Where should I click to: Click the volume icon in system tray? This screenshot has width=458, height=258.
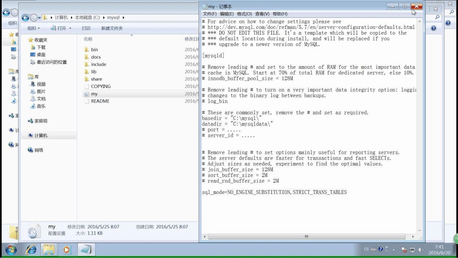click(420, 249)
